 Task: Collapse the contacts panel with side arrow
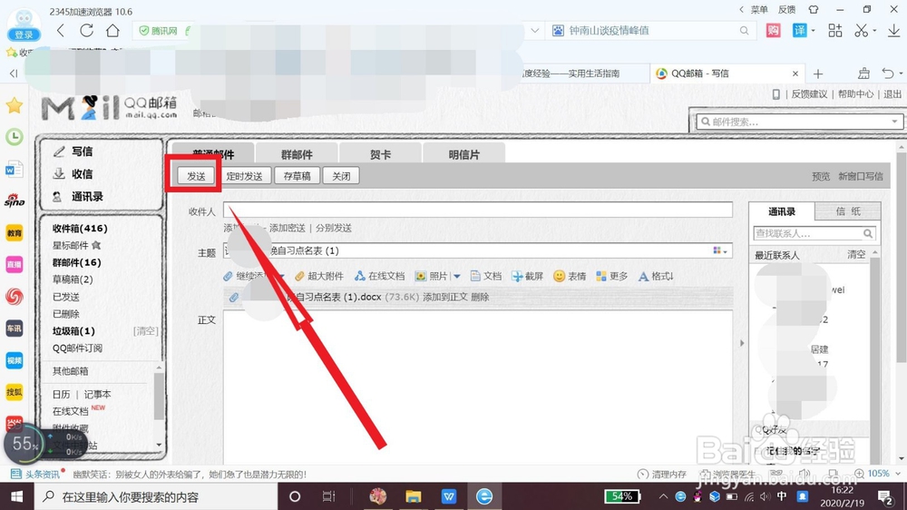coord(742,343)
